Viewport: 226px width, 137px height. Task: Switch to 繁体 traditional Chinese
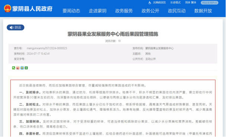pos(194,3)
